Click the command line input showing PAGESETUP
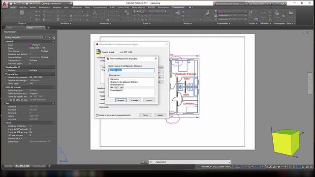The height and width of the screenshot is (177, 315). tap(189, 162)
